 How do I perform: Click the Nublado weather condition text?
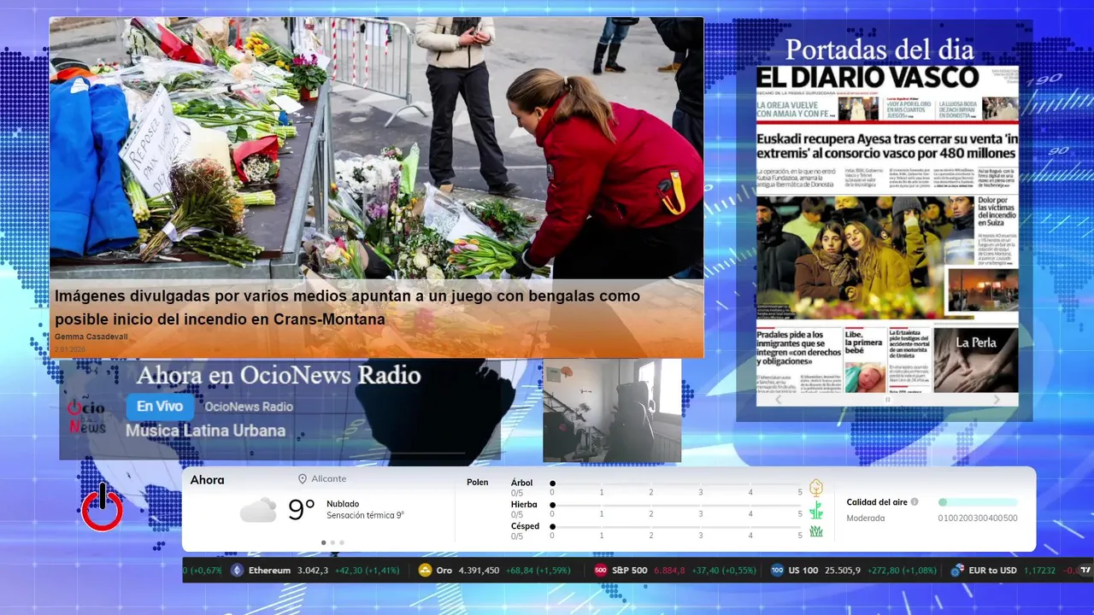343,504
